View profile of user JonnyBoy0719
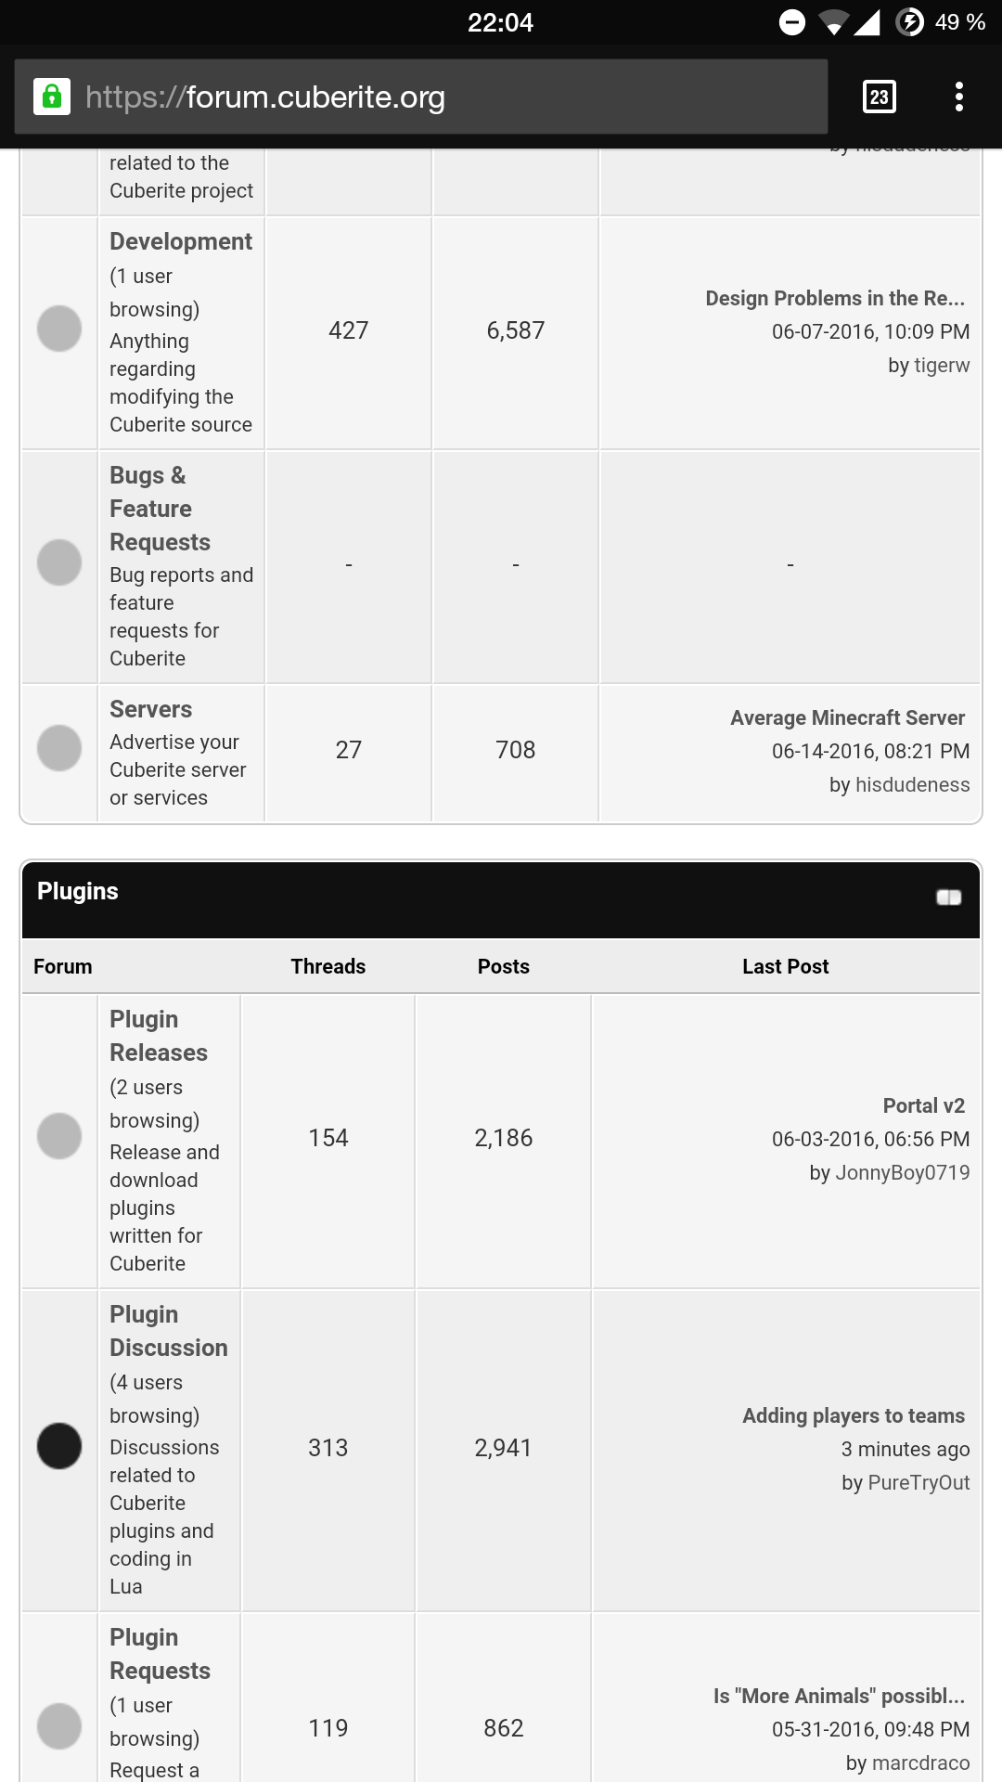 [902, 1172]
